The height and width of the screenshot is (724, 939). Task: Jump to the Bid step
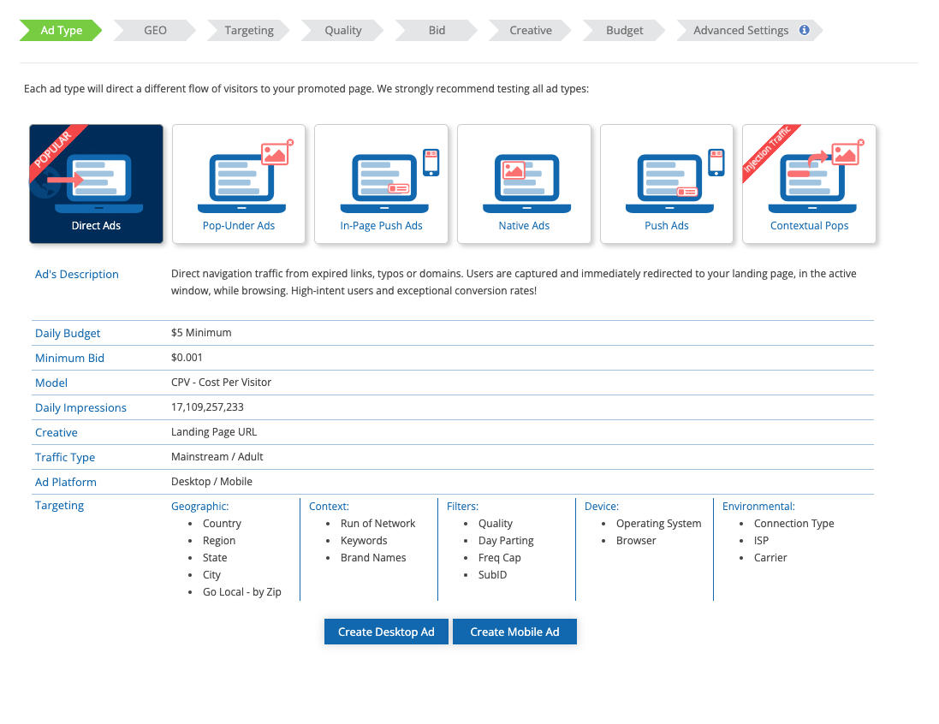pos(437,30)
